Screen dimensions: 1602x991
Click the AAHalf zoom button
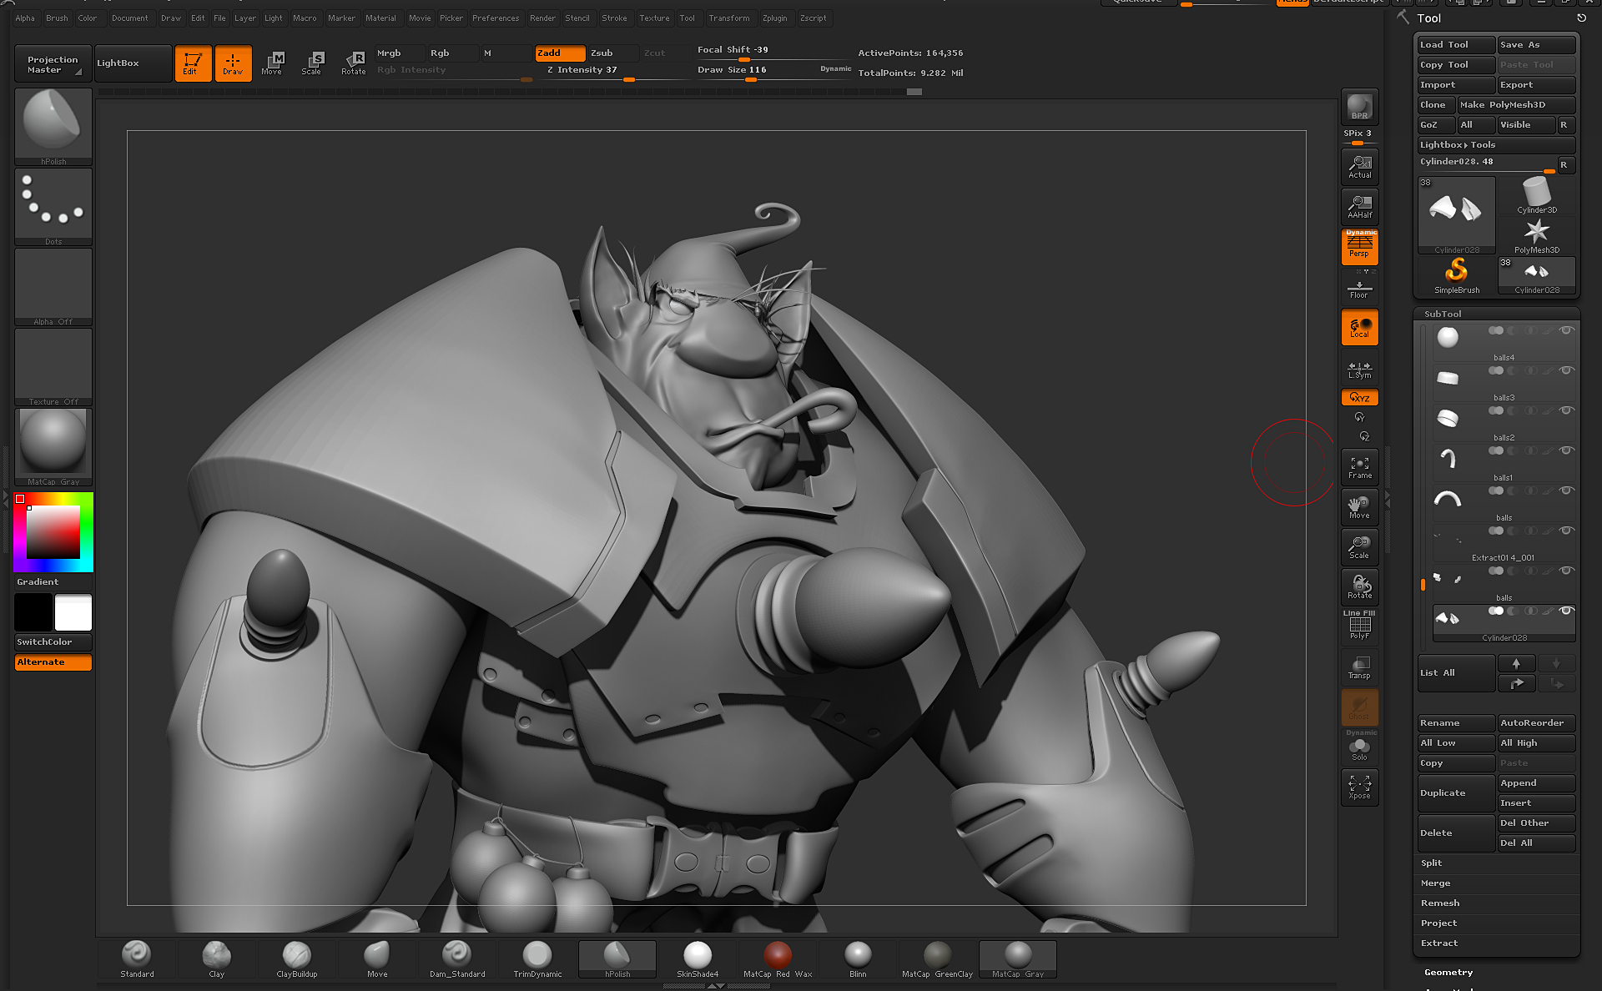point(1359,207)
